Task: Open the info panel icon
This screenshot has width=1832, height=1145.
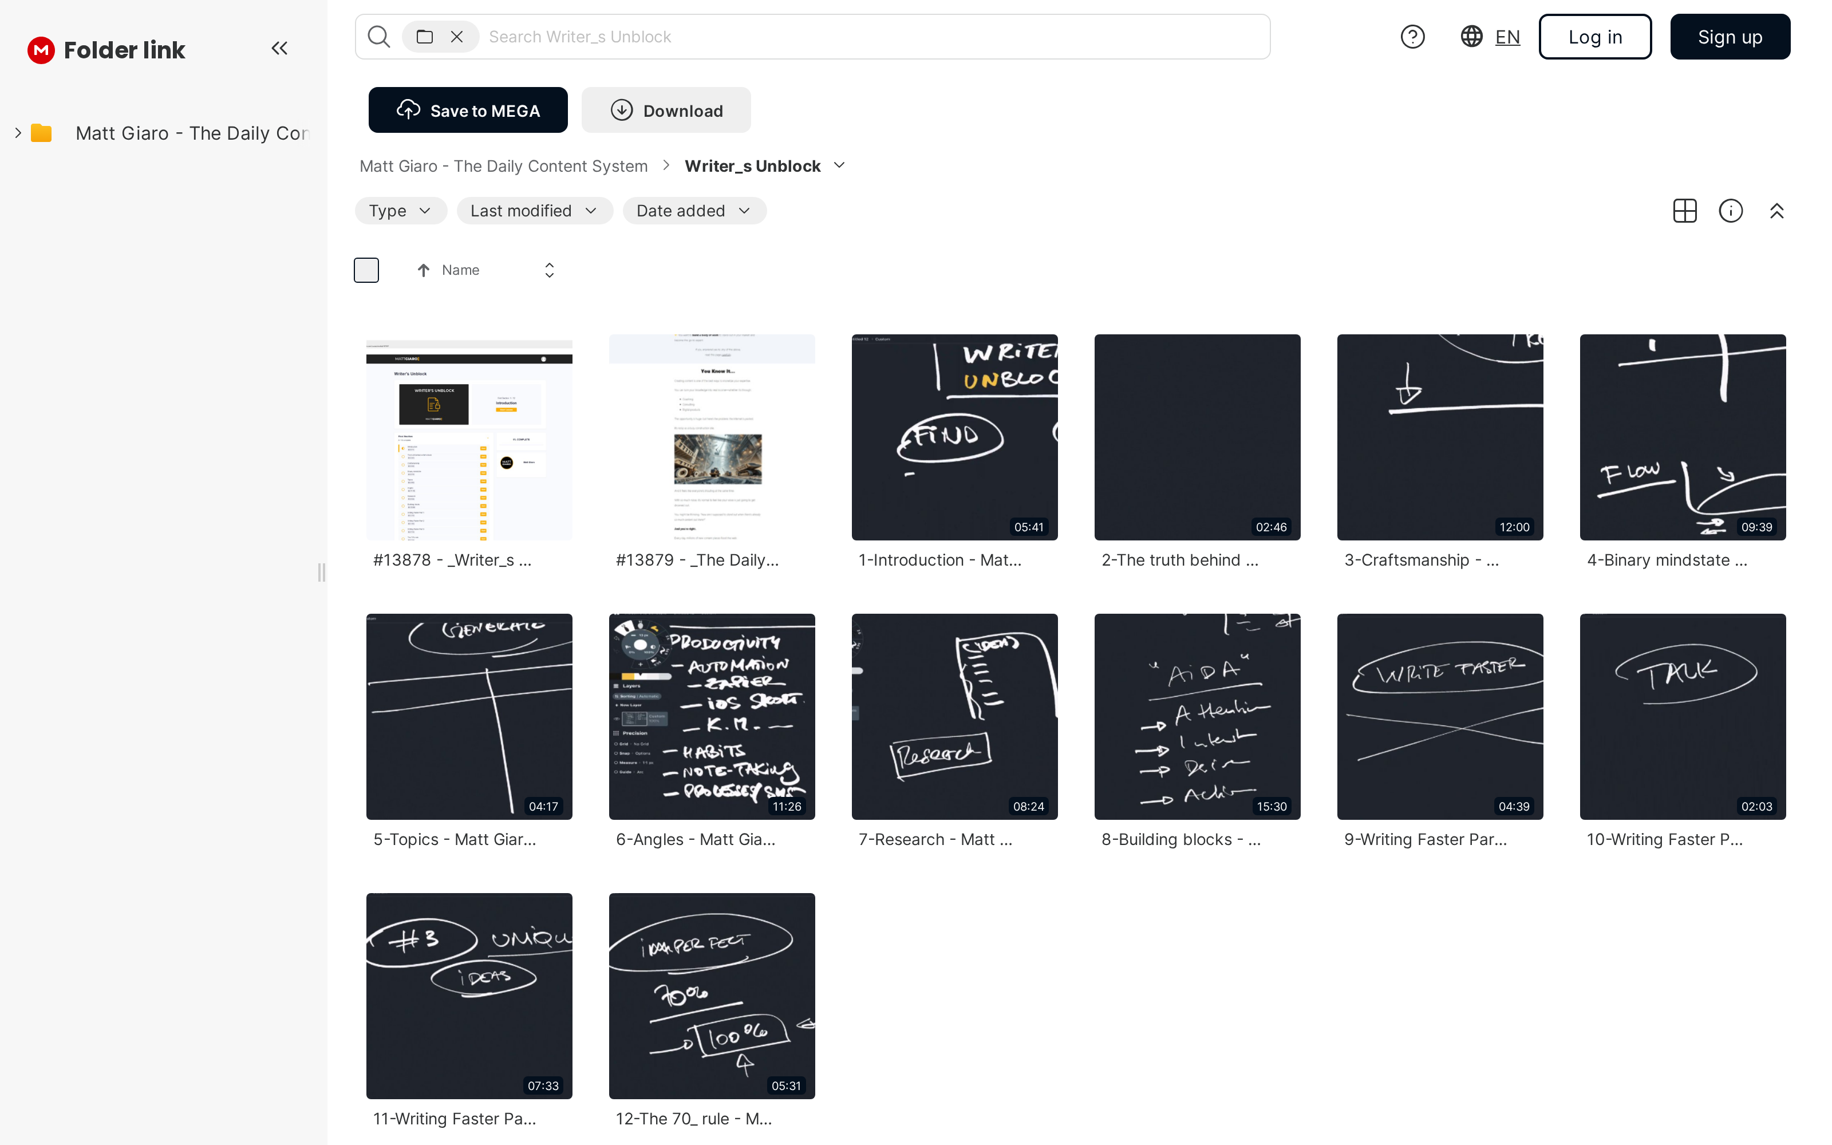Action: click(1731, 211)
